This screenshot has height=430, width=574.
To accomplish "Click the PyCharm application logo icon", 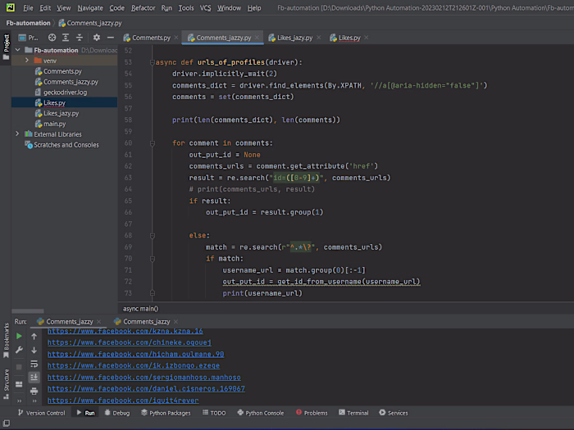I will point(10,7).
